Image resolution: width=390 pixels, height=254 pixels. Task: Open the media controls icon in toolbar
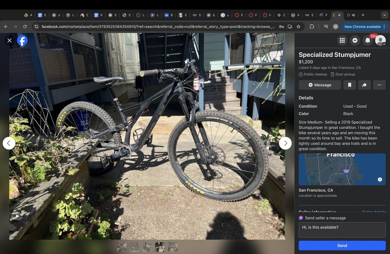pos(326,26)
